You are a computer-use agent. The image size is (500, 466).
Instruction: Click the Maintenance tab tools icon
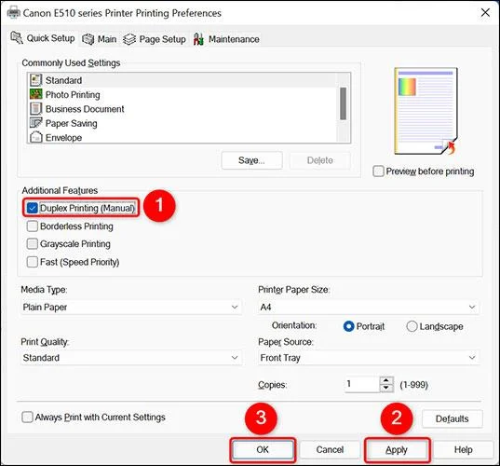click(x=198, y=39)
